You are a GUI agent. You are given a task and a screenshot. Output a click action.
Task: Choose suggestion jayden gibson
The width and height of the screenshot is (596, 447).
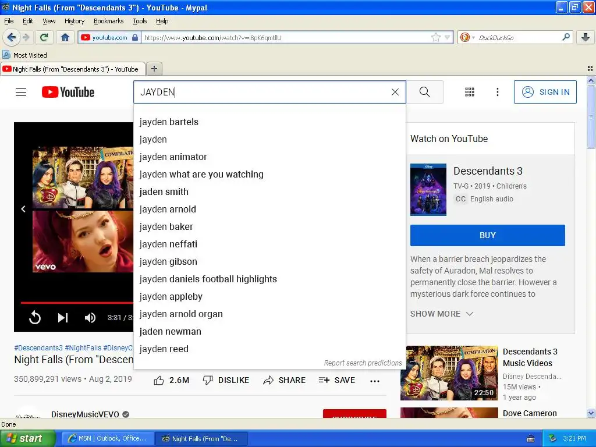[269, 262]
